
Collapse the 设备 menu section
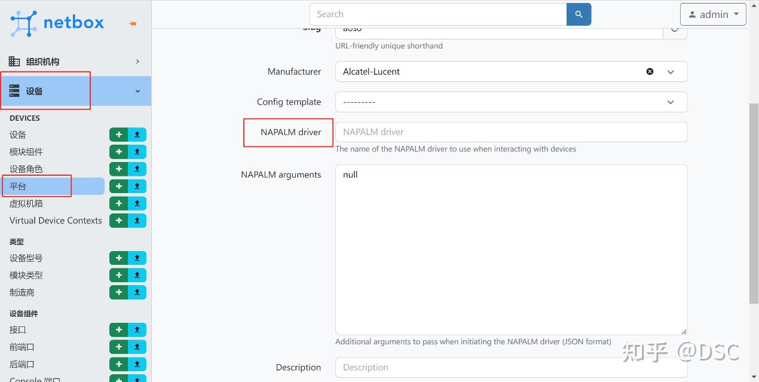tap(137, 91)
